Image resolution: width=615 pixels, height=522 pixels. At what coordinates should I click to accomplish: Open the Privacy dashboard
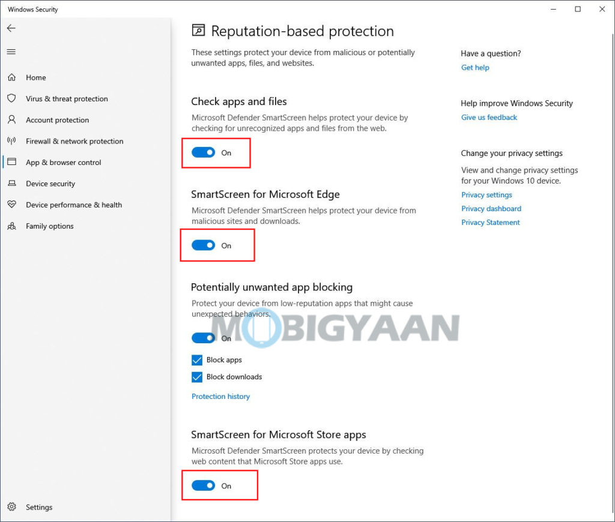[491, 208]
